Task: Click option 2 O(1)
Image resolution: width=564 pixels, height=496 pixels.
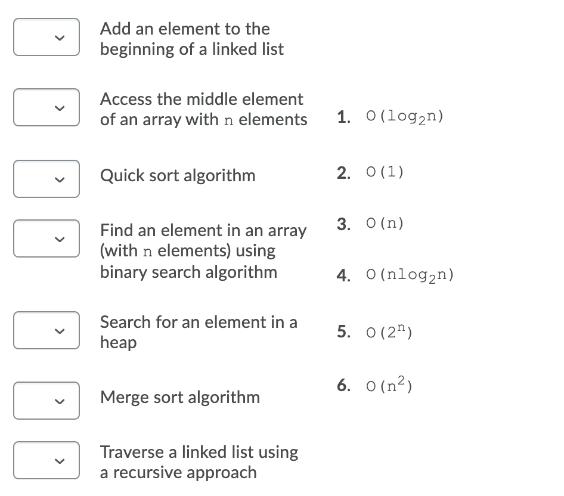Action: pos(370,172)
